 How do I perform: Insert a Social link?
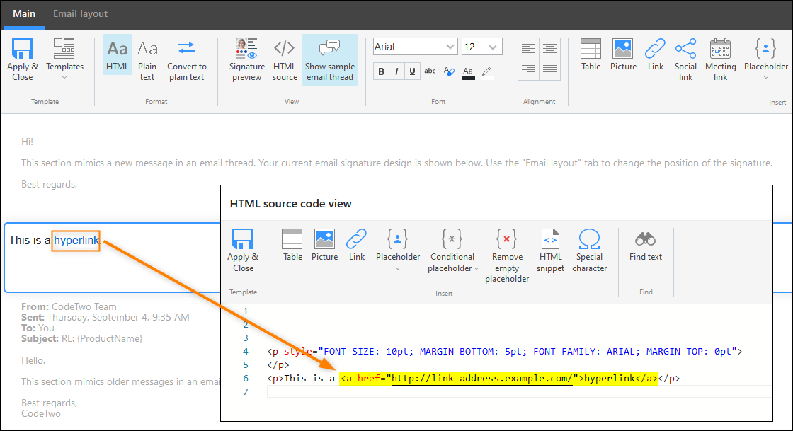pos(685,59)
